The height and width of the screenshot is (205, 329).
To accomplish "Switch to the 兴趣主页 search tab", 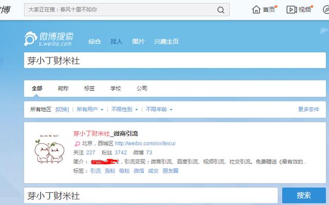I will point(167,41).
